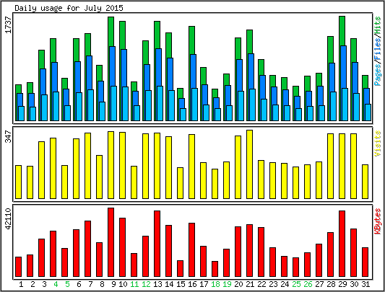Click the light blue pages bar for day 7
The height and width of the screenshot is (292, 385).
pos(90,105)
